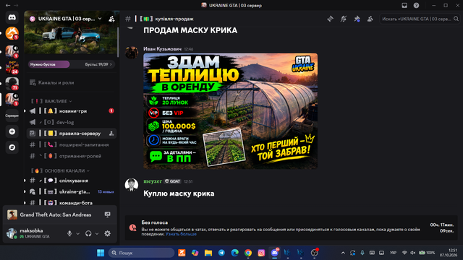Click the Add a Server plus icon
Image resolution: width=463 pixels, height=260 pixels.
12,131
